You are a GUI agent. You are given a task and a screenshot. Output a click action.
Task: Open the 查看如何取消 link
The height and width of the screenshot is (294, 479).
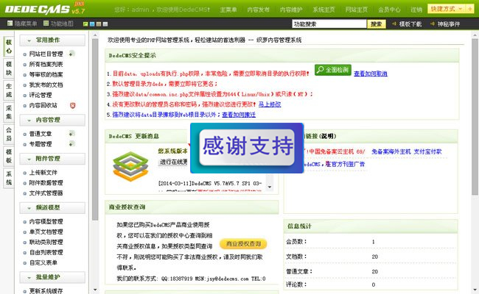coord(370,73)
